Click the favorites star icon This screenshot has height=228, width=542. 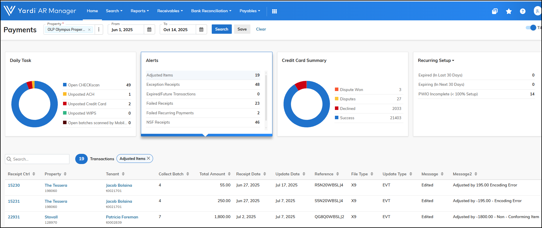point(509,11)
